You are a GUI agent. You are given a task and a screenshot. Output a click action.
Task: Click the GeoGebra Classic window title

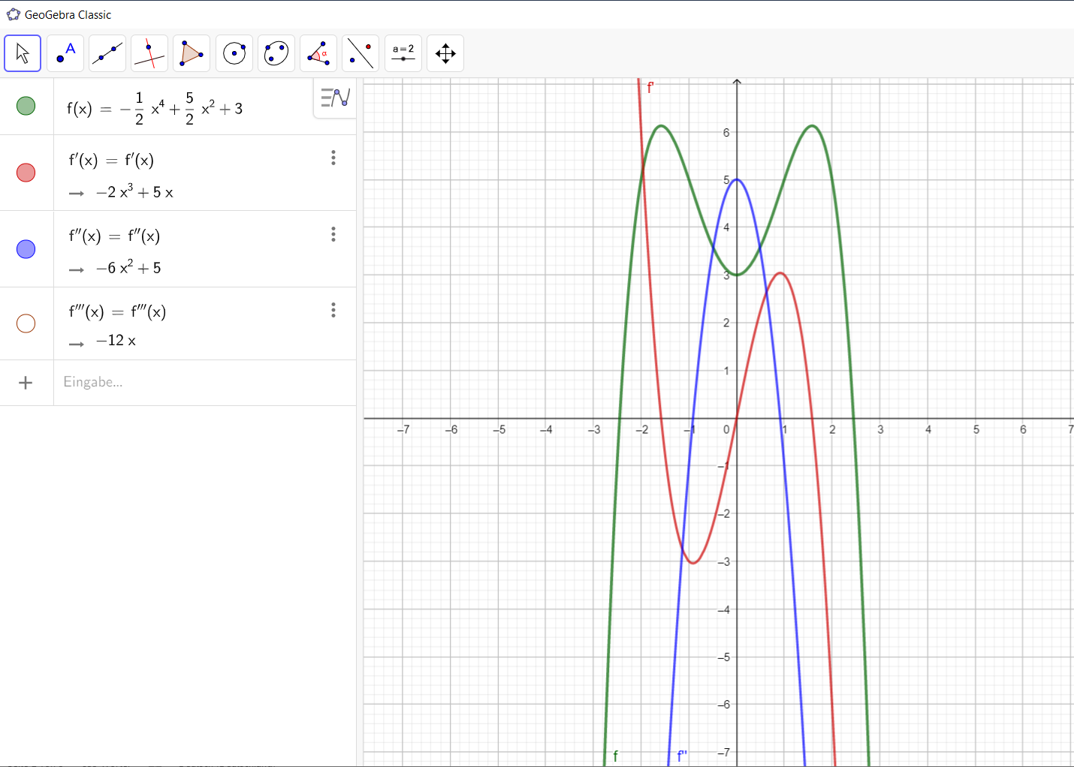click(68, 14)
